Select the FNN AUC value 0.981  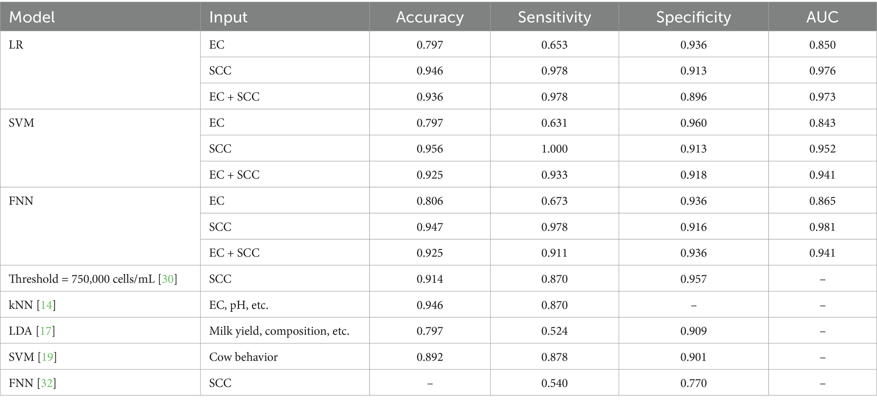coord(822,227)
